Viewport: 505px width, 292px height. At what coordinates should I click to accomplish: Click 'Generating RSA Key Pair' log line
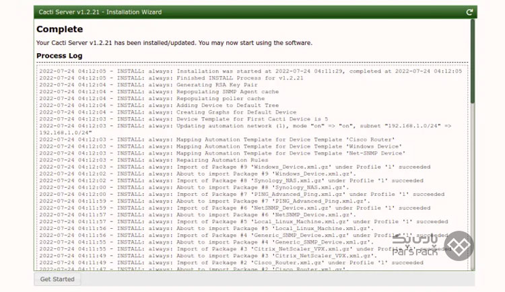[149, 85]
